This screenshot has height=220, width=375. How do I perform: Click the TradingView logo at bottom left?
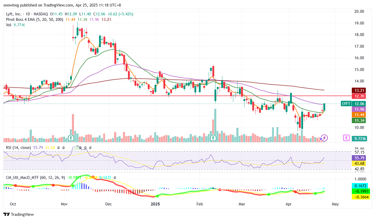click(x=19, y=214)
